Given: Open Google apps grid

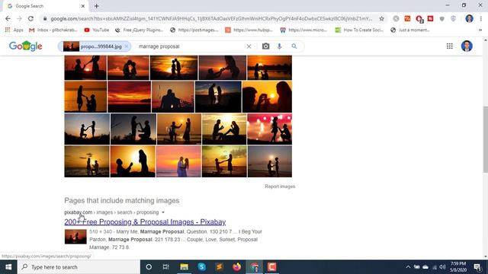Looking at the screenshot, I should (x=449, y=46).
